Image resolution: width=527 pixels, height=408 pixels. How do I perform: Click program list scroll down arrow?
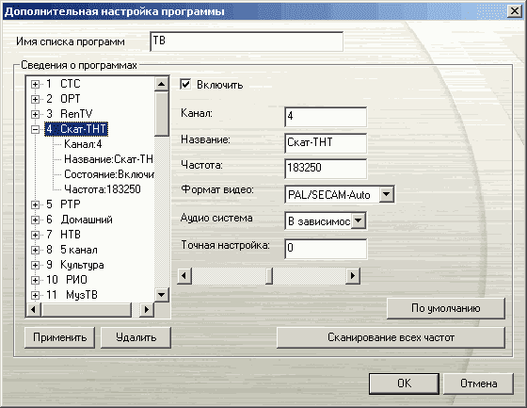click(162, 295)
